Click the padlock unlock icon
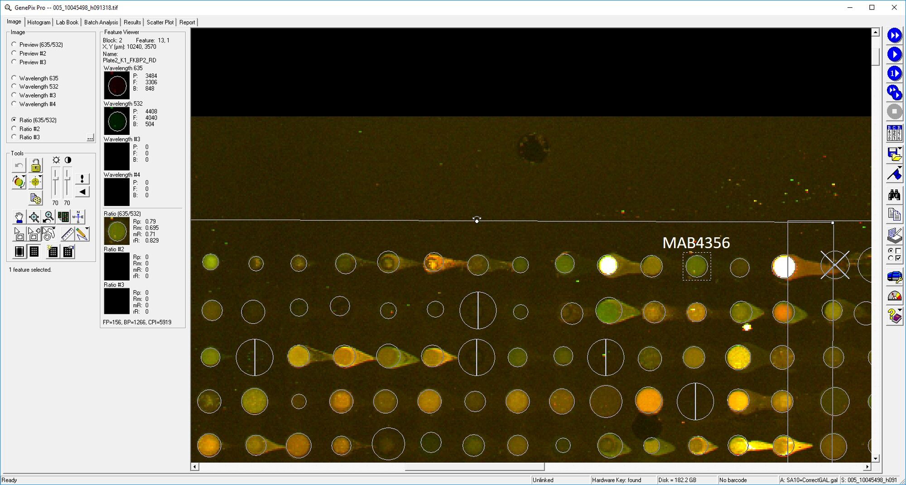The height and width of the screenshot is (485, 906). click(36, 166)
